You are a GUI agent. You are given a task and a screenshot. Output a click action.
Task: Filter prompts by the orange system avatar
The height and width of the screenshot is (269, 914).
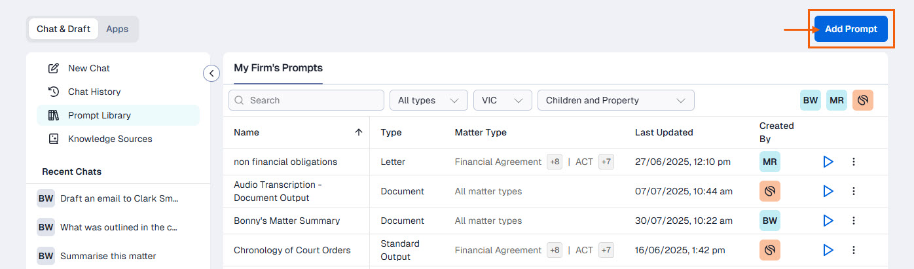(x=862, y=100)
